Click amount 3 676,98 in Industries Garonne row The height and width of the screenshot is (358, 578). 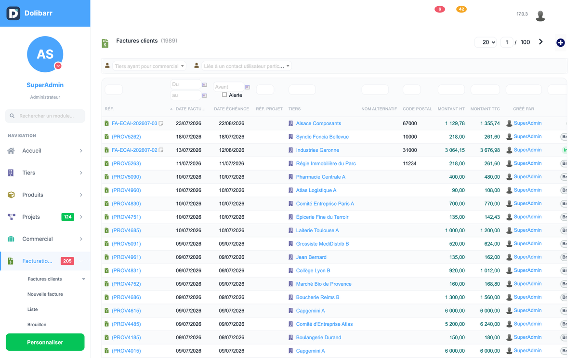pyautogui.click(x=490, y=150)
